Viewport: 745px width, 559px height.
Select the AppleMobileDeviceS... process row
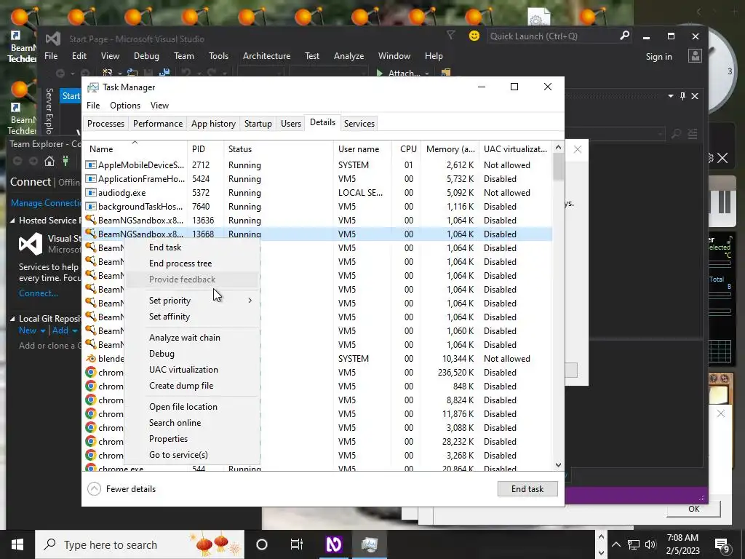[x=318, y=165]
